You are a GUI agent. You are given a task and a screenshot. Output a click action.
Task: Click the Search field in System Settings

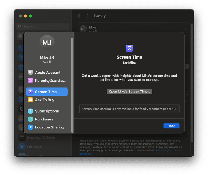(43, 26)
